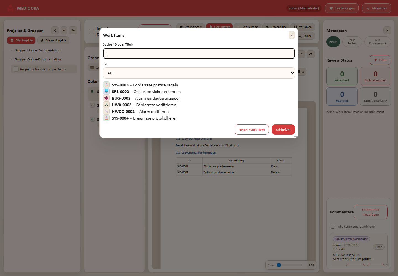Click the HWA-0002 hardware architecture icon
This screenshot has width=398, height=276.
click(106, 105)
